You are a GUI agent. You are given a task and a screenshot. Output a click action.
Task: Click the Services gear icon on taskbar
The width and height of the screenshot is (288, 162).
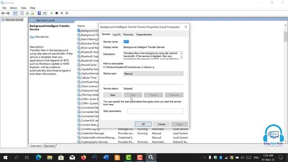pyautogui.click(x=151, y=157)
